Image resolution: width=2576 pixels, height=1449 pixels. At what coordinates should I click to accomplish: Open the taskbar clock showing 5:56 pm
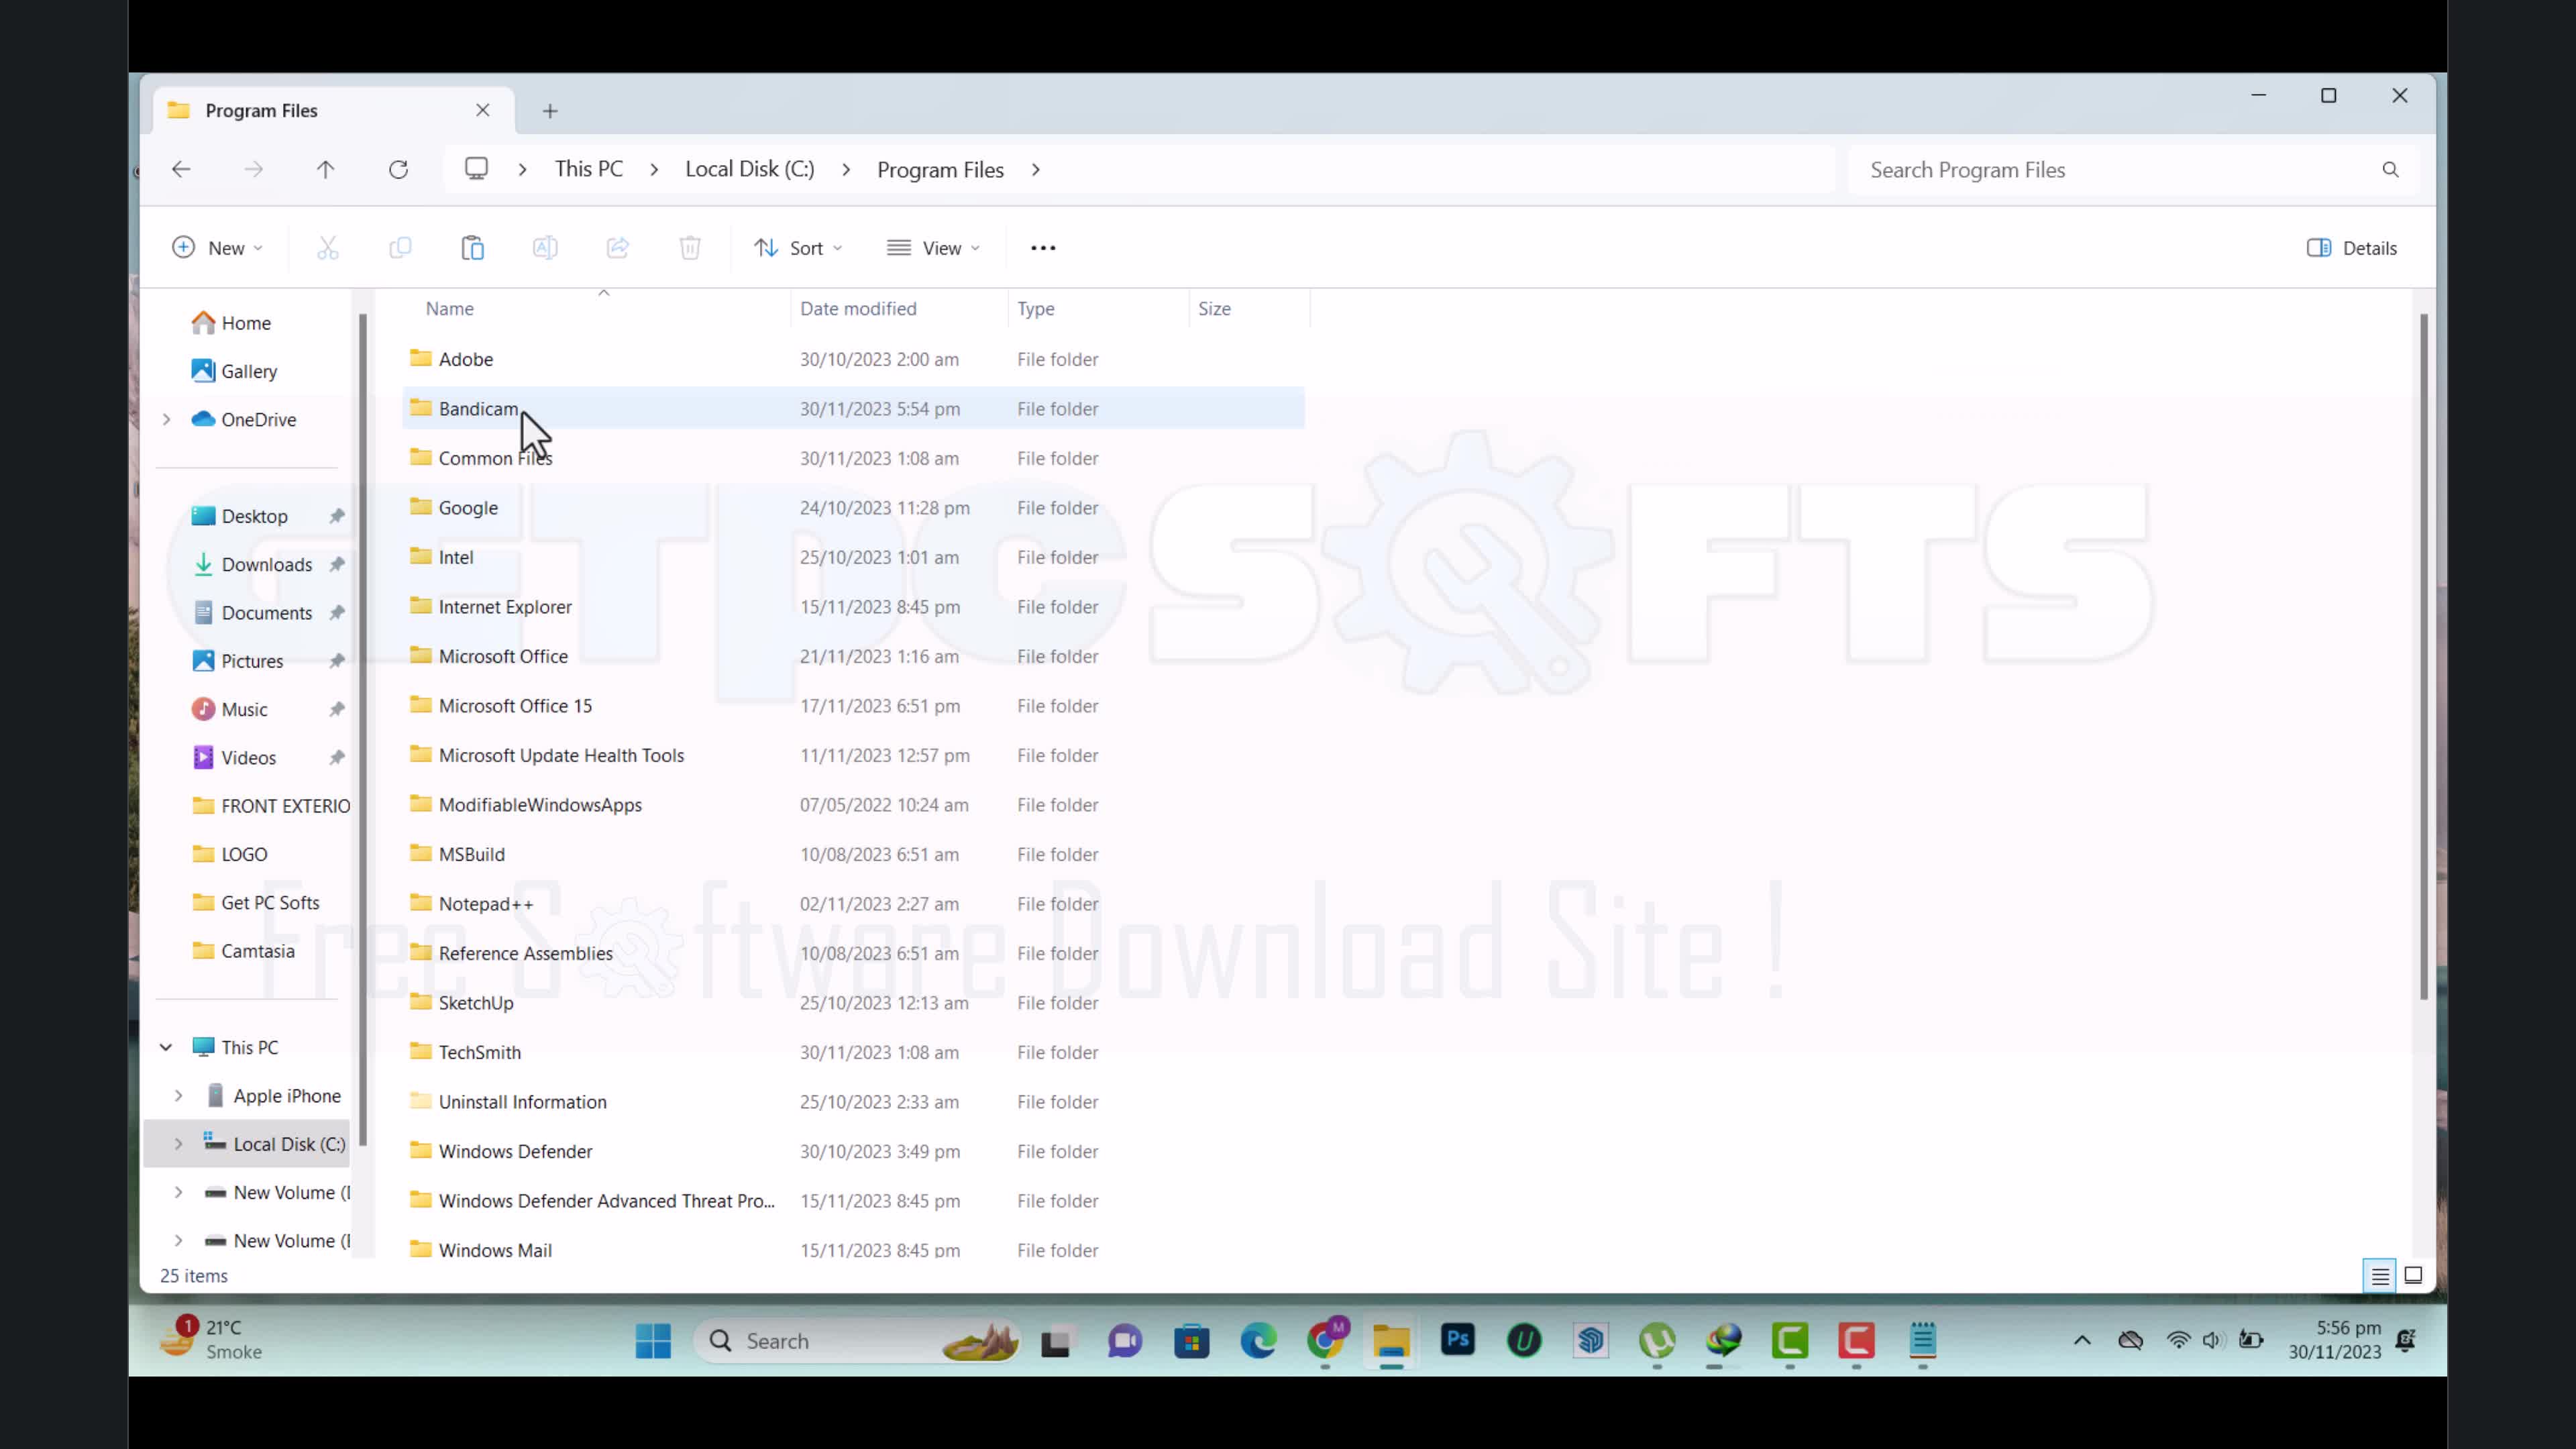click(x=2335, y=1340)
